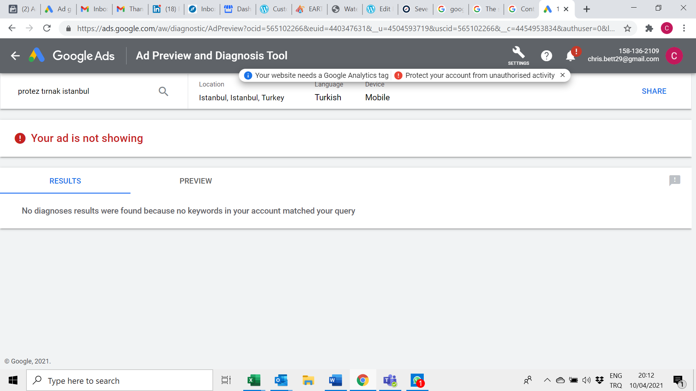Open the account avatar in Google Ads header

[x=674, y=56]
